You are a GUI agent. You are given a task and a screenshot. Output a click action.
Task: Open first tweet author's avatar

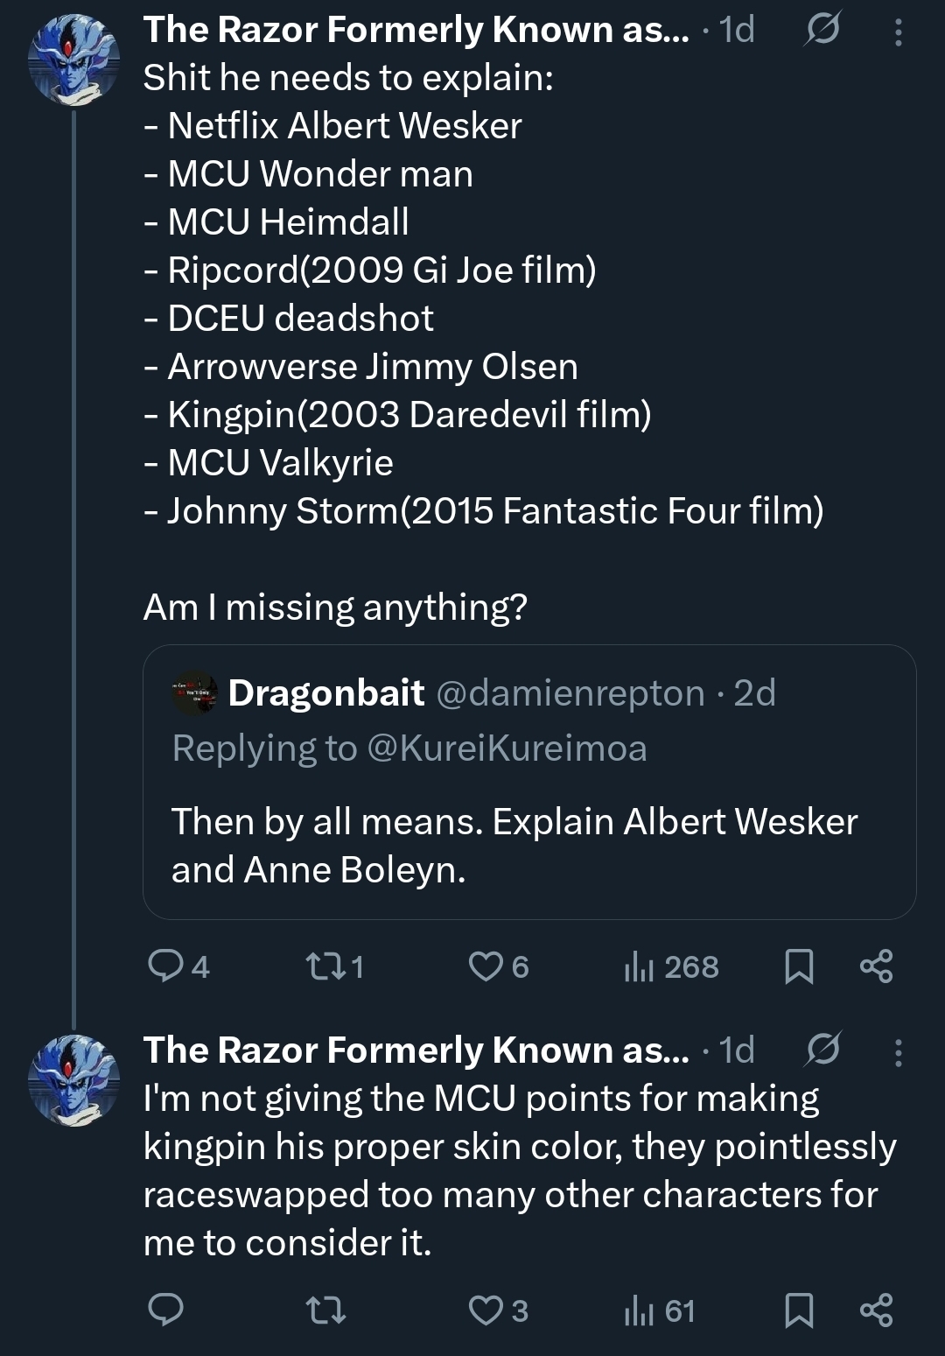[73, 58]
